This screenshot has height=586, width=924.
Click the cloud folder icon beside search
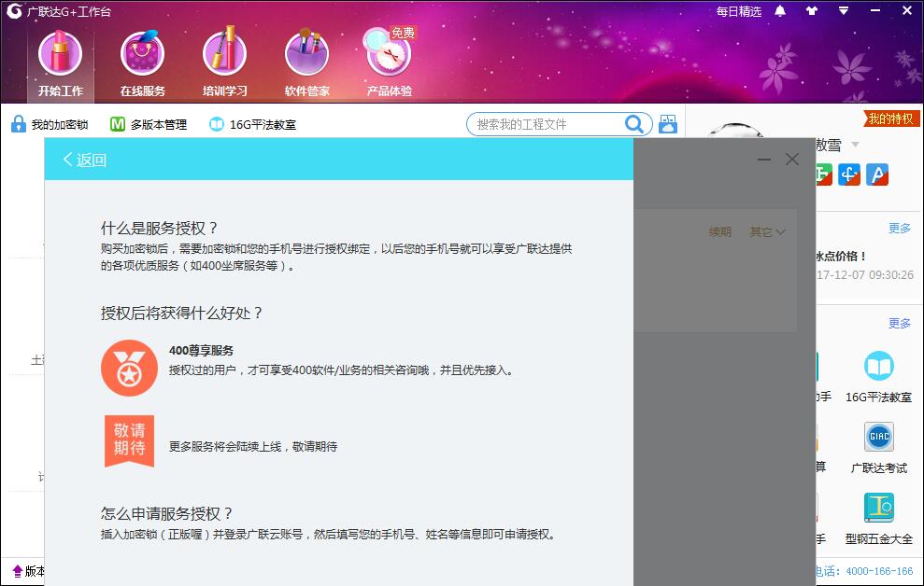668,124
